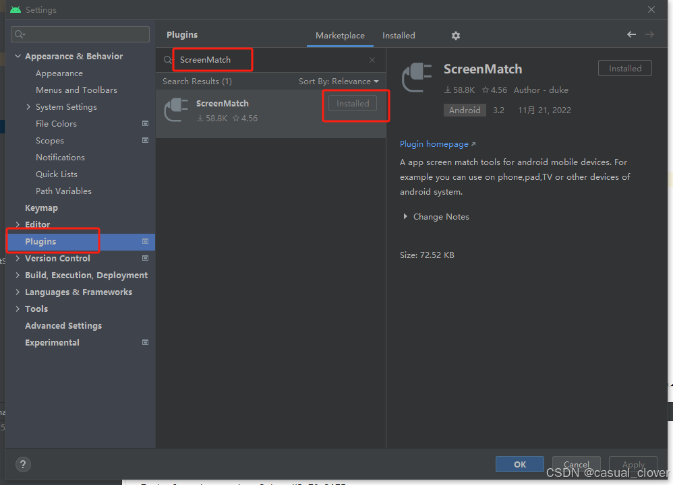Screen dimensions: 673x485
Task: Click the settings search input field
Action: pyautogui.click(x=80, y=34)
